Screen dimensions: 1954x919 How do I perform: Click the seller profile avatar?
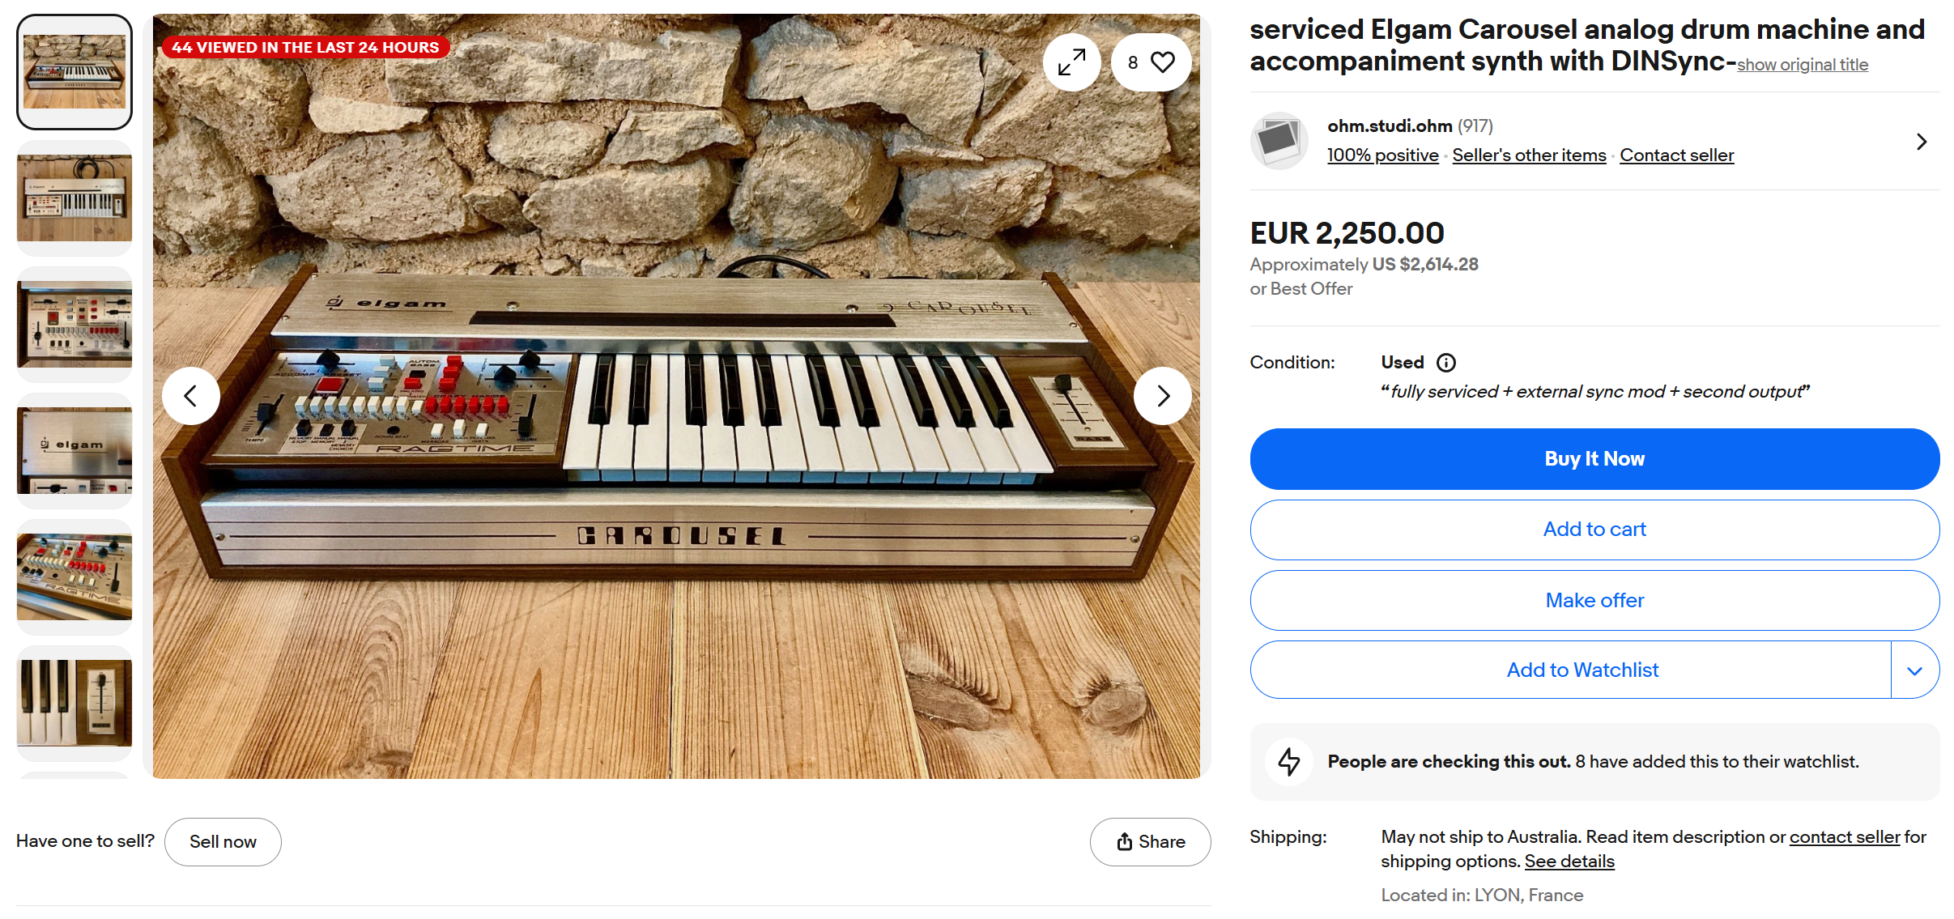coord(1279,141)
